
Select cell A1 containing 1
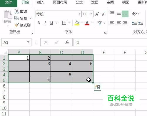pos(19,58)
